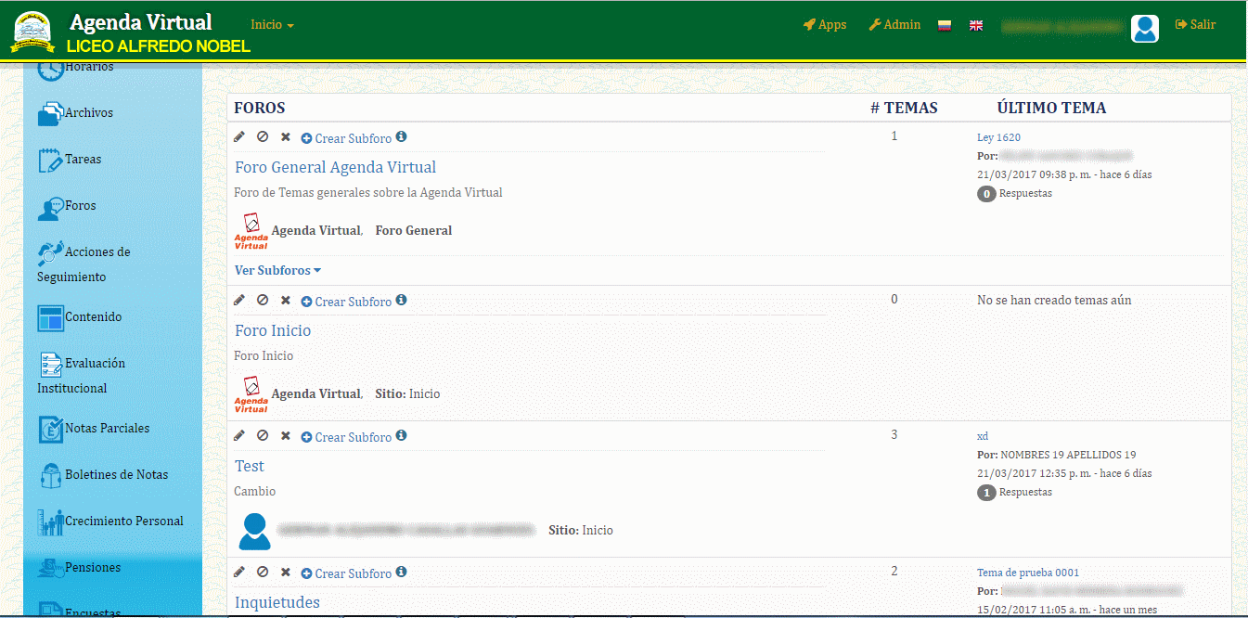The width and height of the screenshot is (1248, 618).
Task: Open the Inquietudes forum title
Action: pyautogui.click(x=277, y=602)
